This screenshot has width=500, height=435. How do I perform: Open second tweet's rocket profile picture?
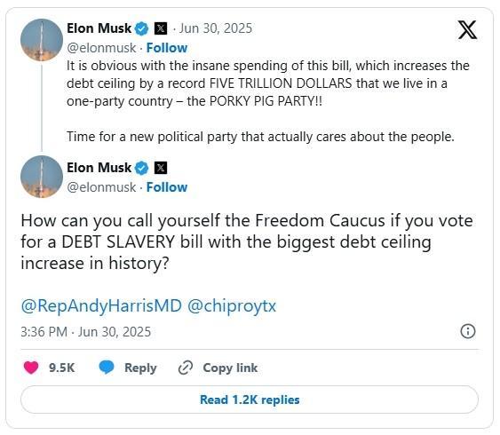42,177
